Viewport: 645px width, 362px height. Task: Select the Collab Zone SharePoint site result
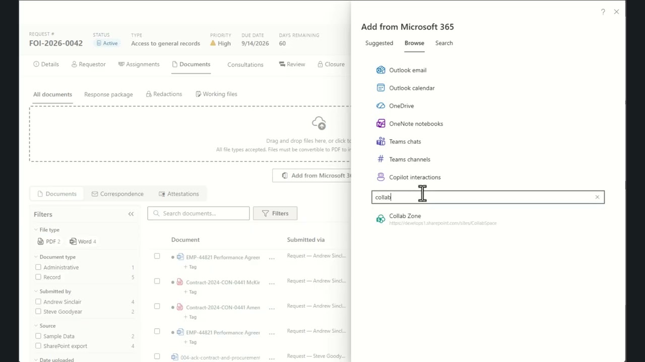click(x=436, y=219)
